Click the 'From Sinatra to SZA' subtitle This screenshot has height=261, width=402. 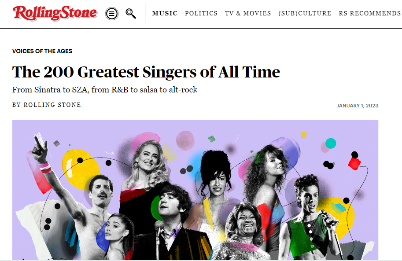pyautogui.click(x=105, y=90)
